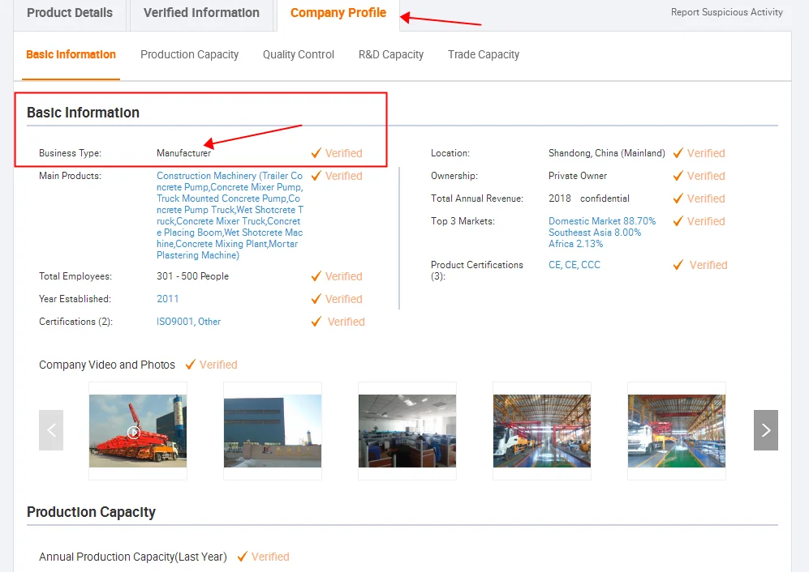809x572 pixels.
Task: Click Verified checkmark next to Company Video and Photos
Action: tap(191, 365)
